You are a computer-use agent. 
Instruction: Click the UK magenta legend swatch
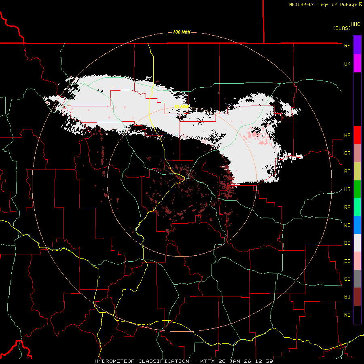pos(357,63)
